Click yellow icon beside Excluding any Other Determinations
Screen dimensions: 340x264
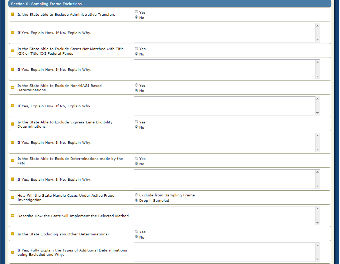pyautogui.click(x=13, y=234)
